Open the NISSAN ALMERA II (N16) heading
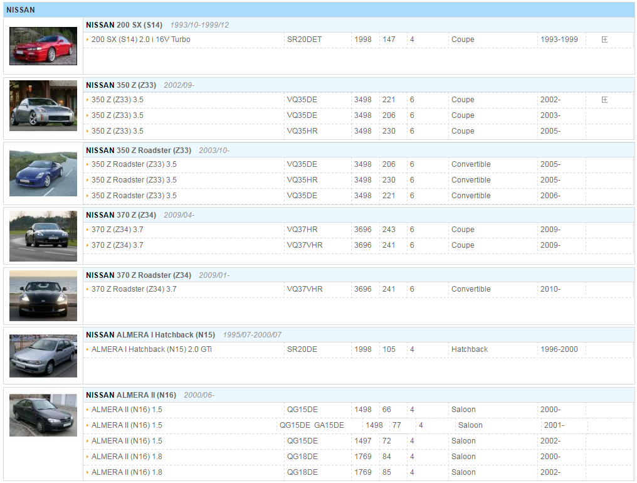The height and width of the screenshot is (483, 637). (131, 395)
